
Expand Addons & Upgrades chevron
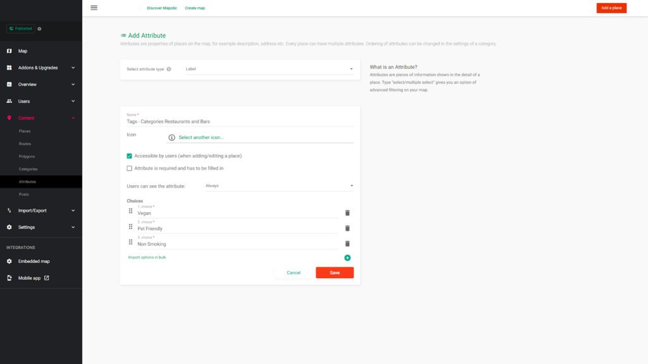click(73, 68)
